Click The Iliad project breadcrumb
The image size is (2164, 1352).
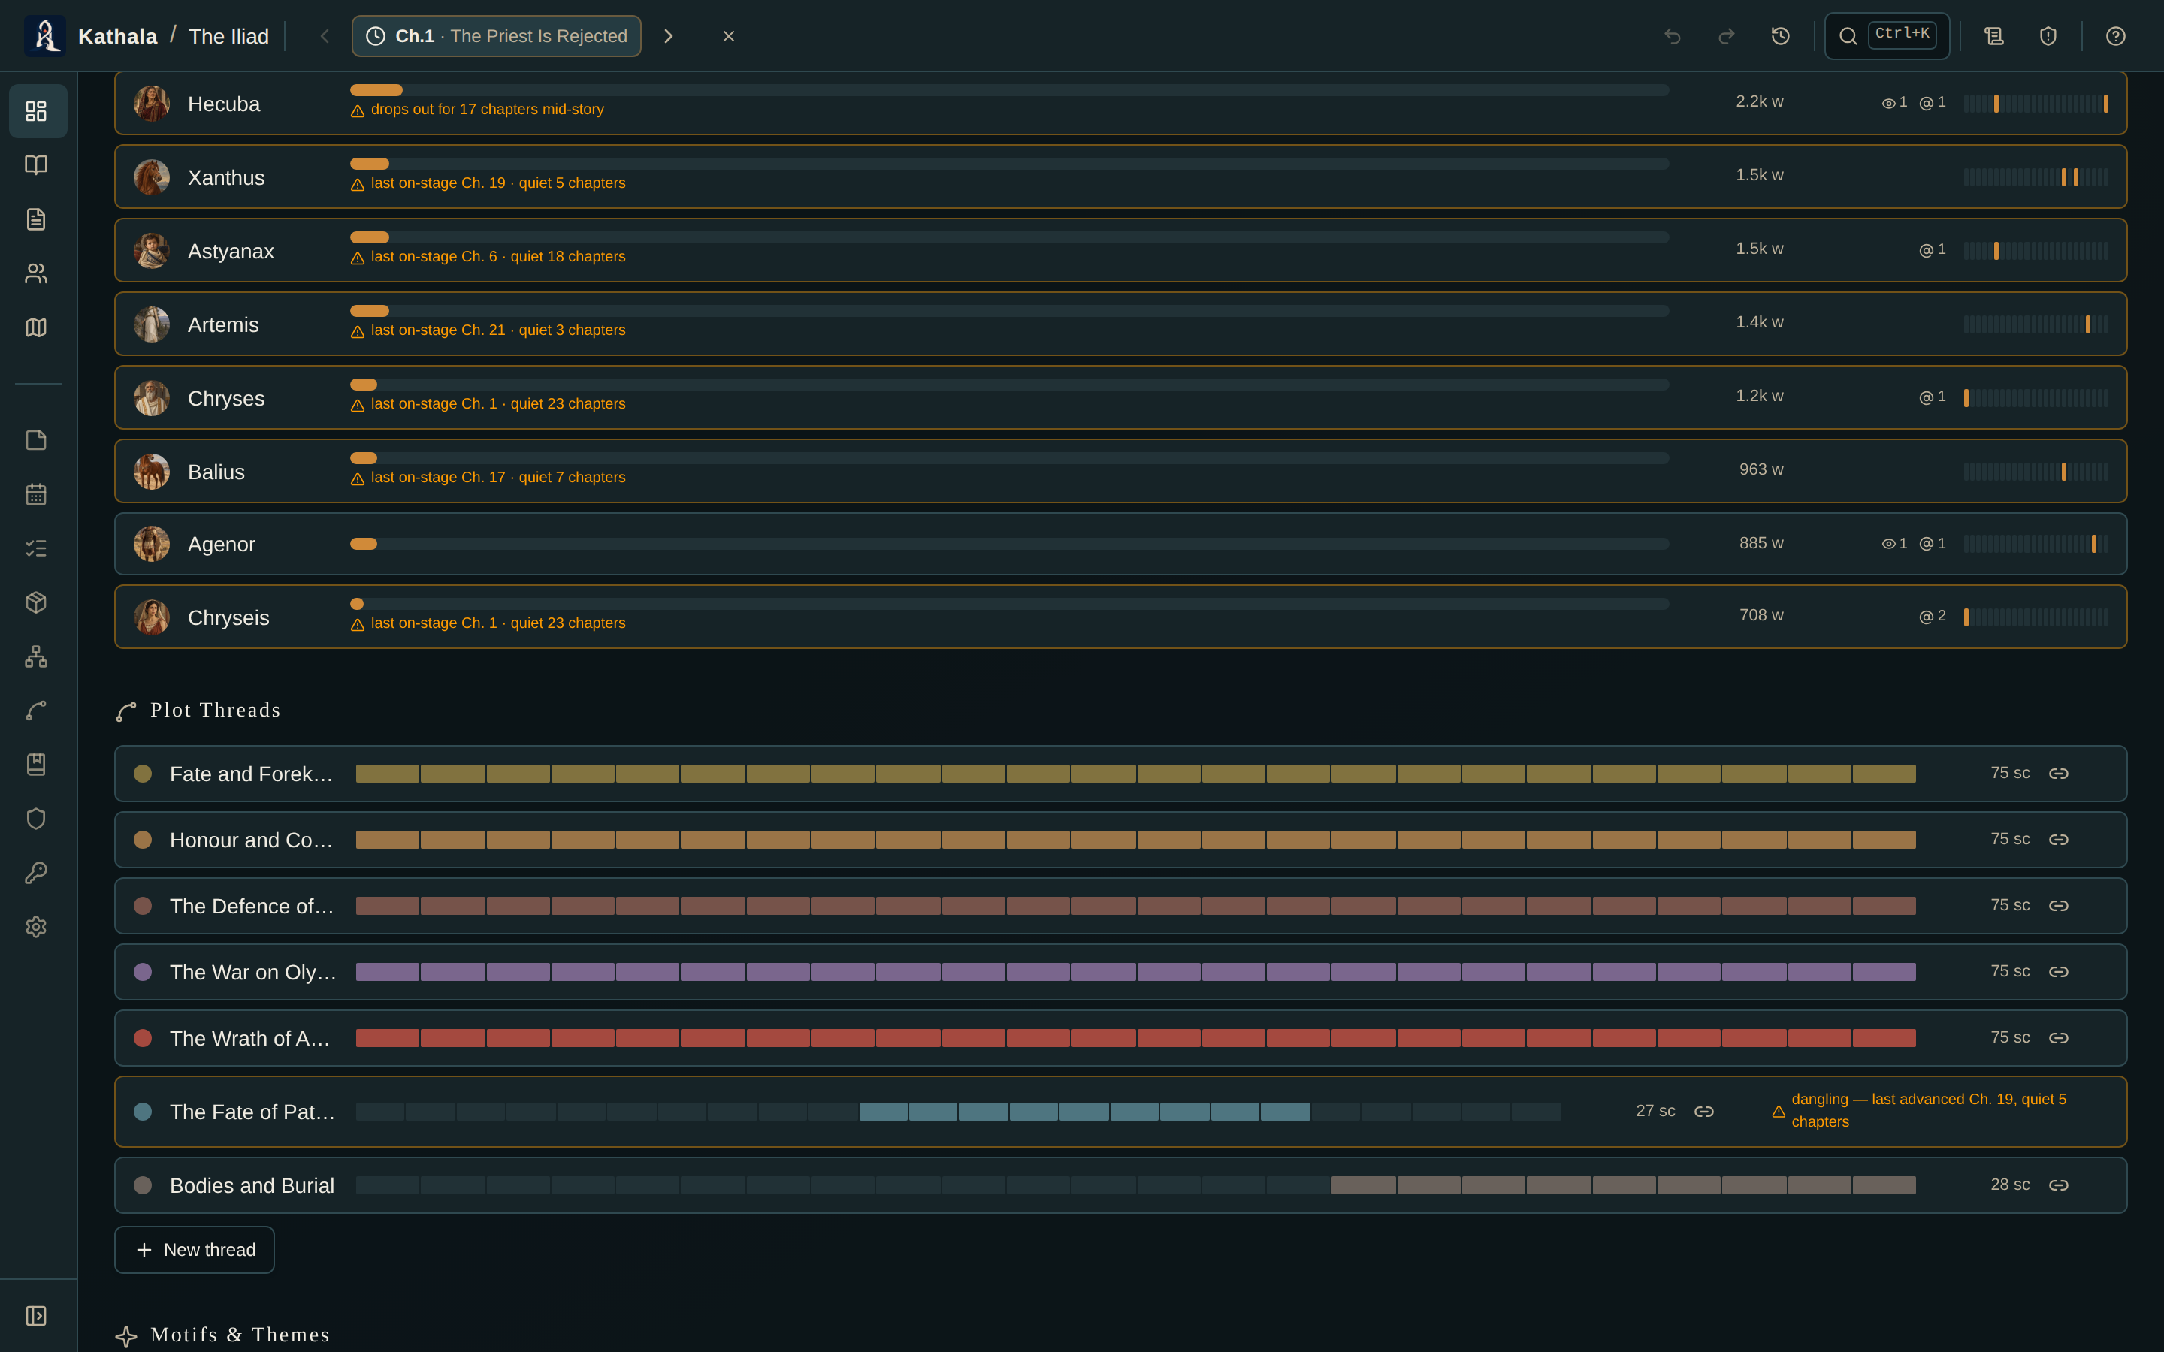(x=229, y=37)
